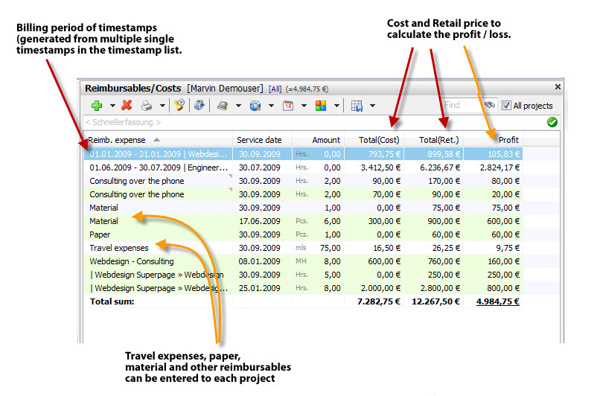Image resolution: width=600 pixels, height=396 pixels.
Task: Select Webdesign Superpage row dated 30.09.2009
Action: (x=303, y=275)
